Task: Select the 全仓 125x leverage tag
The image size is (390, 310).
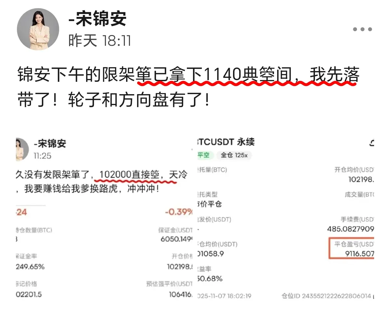Action: click(234, 155)
